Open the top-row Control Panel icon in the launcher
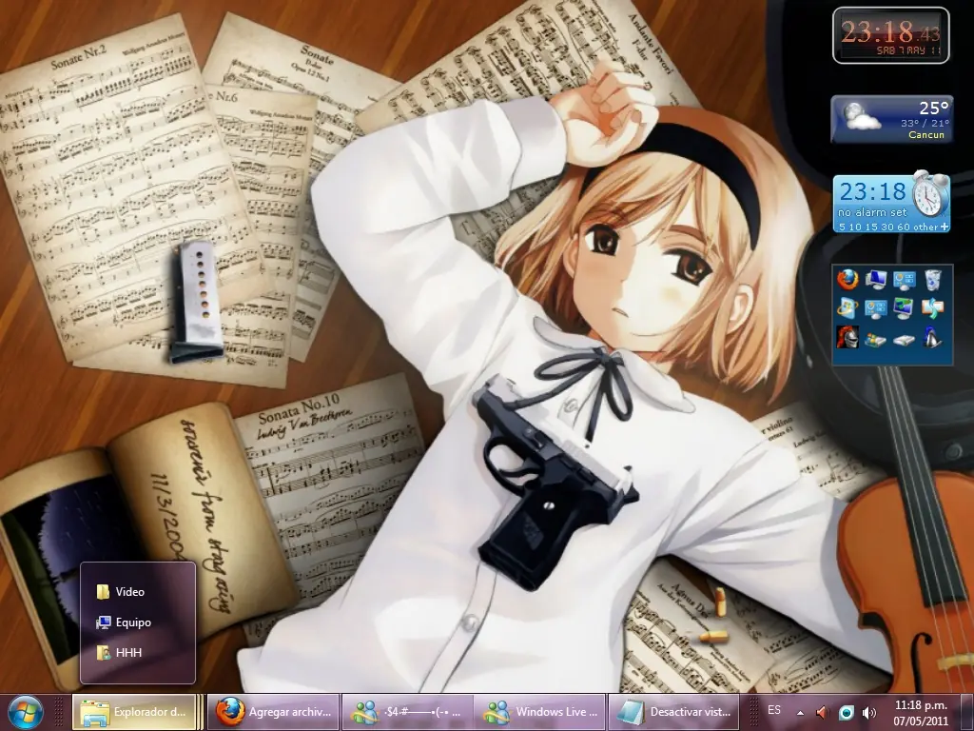 coord(904,280)
